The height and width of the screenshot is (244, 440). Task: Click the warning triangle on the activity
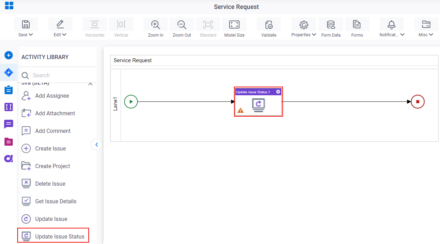point(241,110)
